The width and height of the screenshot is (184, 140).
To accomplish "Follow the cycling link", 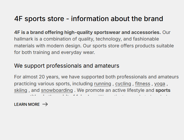I will [123, 84].
